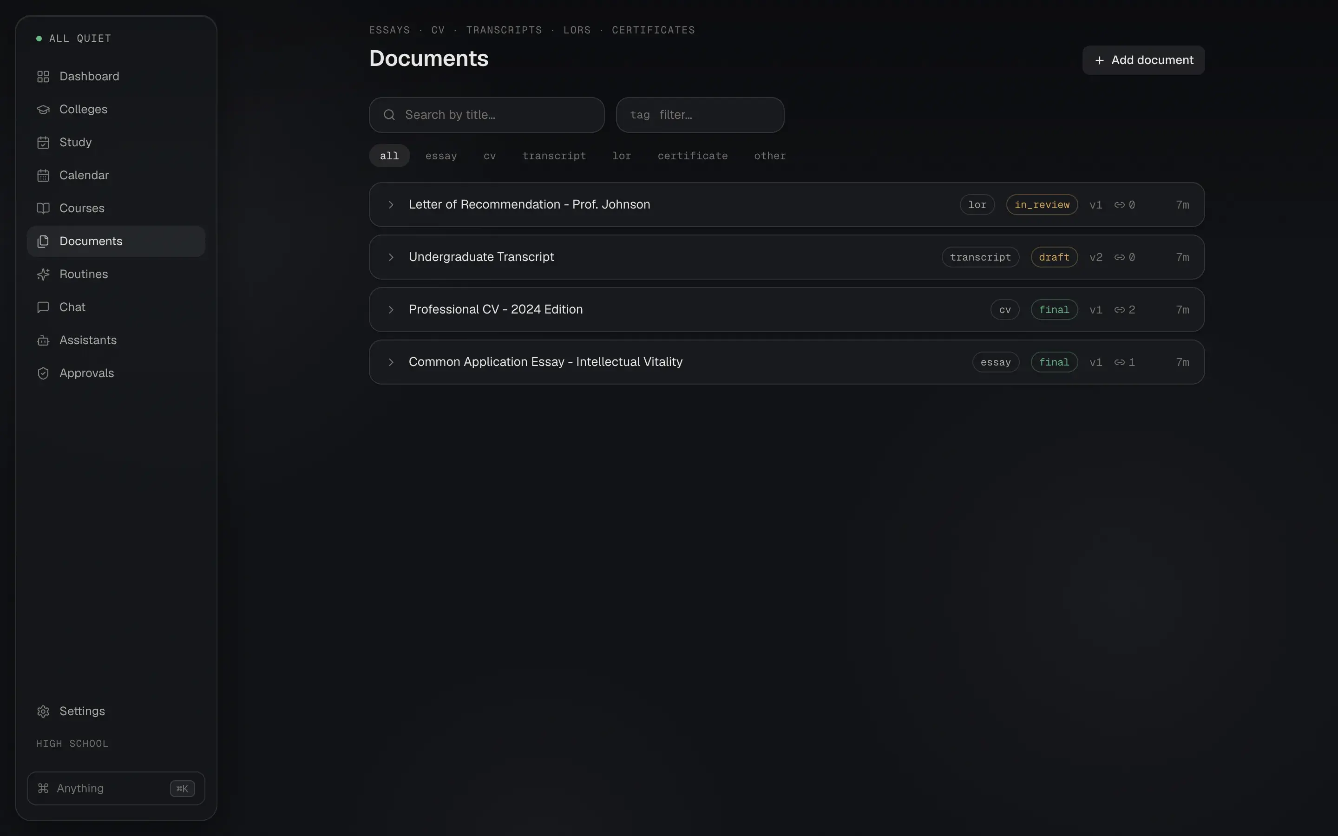Click the Search by title field

point(486,115)
